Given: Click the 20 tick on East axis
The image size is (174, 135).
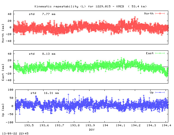Looking at the screenshot, I should point(10,60).
